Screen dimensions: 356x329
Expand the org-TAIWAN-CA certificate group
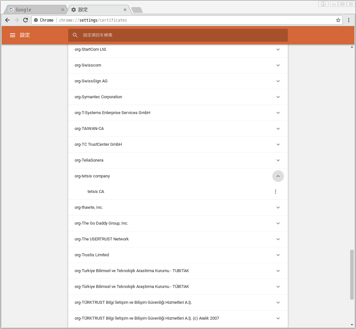tap(278, 129)
